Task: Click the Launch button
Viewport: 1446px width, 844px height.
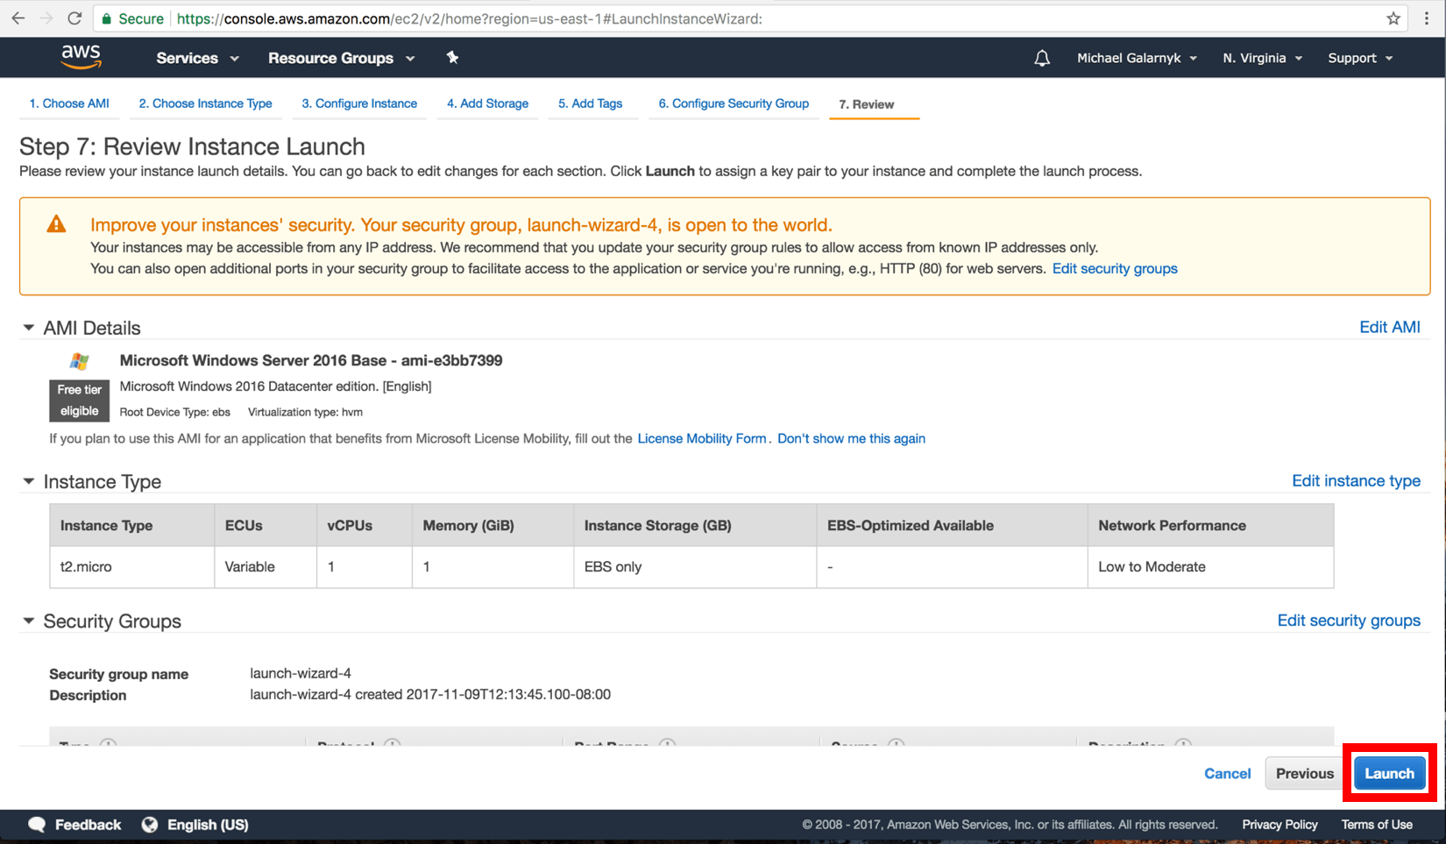Action: coord(1389,773)
